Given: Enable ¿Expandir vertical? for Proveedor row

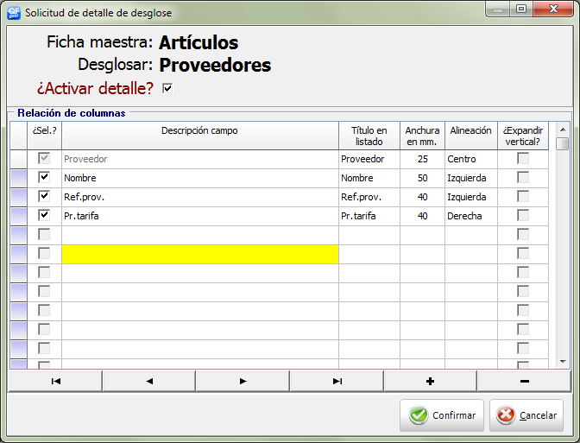Looking at the screenshot, I should pyautogui.click(x=523, y=158).
